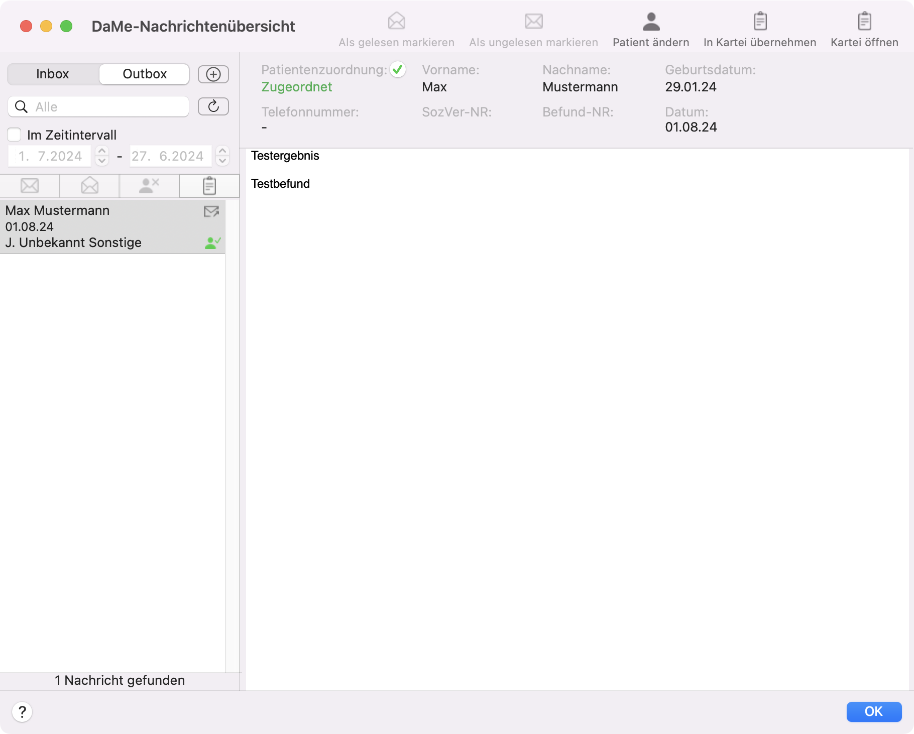Click the In Kartei übernehmen label

760,43
